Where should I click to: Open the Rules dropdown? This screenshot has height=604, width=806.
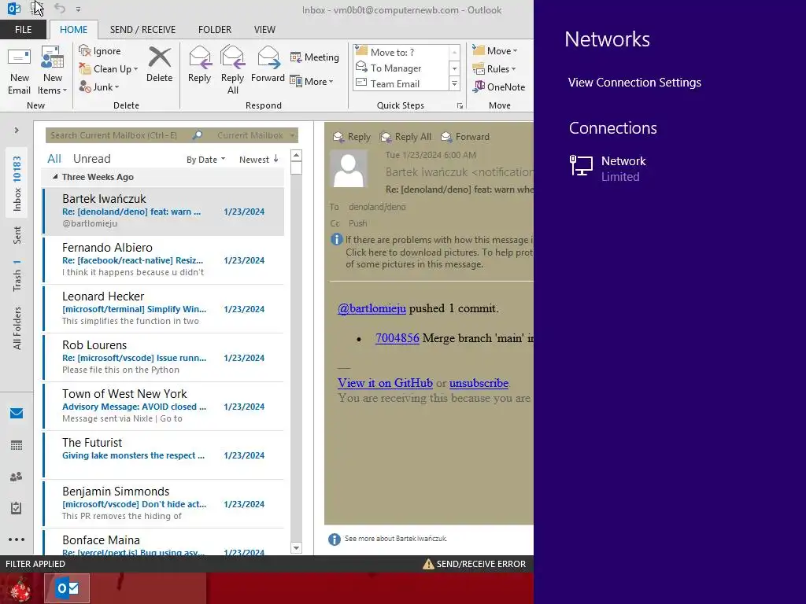pyautogui.click(x=494, y=69)
